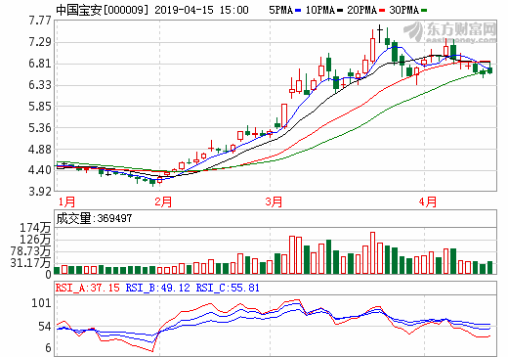This screenshot has width=508, height=357.
Task: Click the 6 RSI axis label
Action: pyautogui.click(x=48, y=348)
